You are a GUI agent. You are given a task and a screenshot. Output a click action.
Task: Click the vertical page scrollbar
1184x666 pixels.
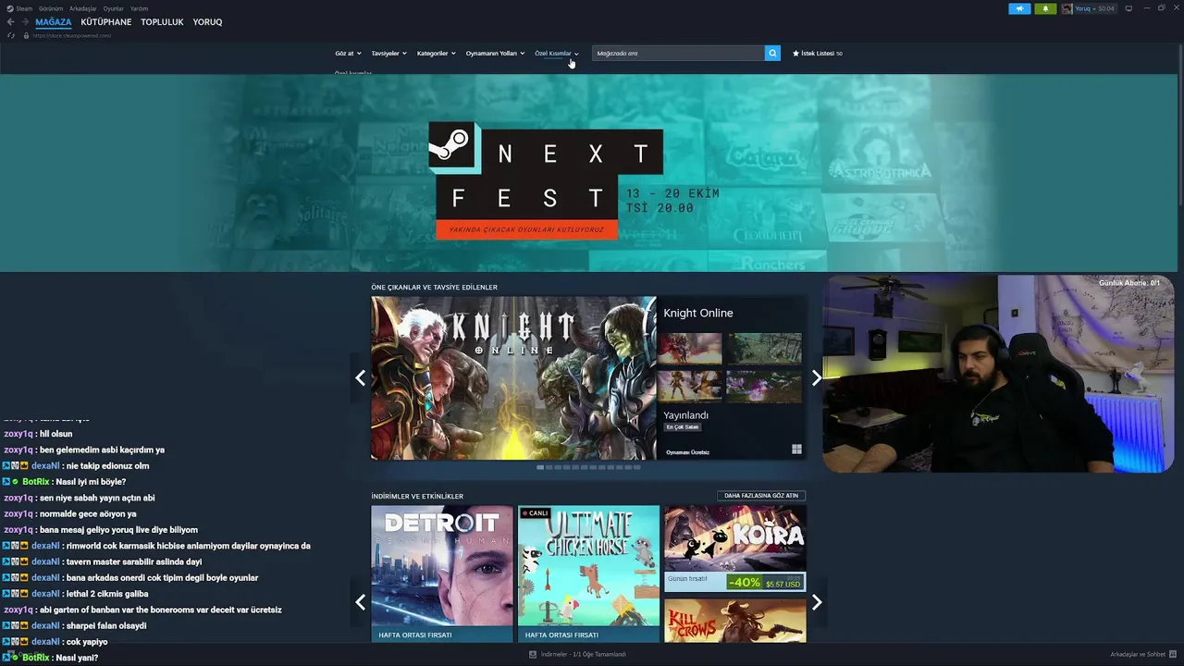pyautogui.click(x=1180, y=125)
